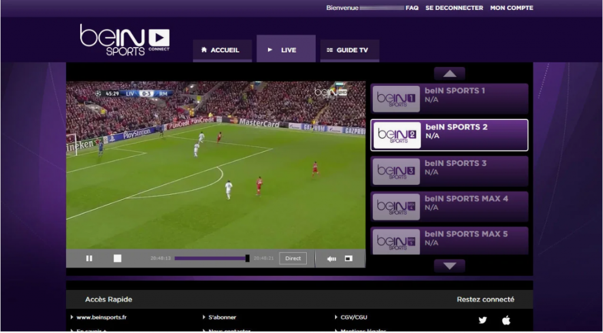Click the play icon on LIVE tab
Viewport: 603px width, 333px height.
click(x=270, y=49)
